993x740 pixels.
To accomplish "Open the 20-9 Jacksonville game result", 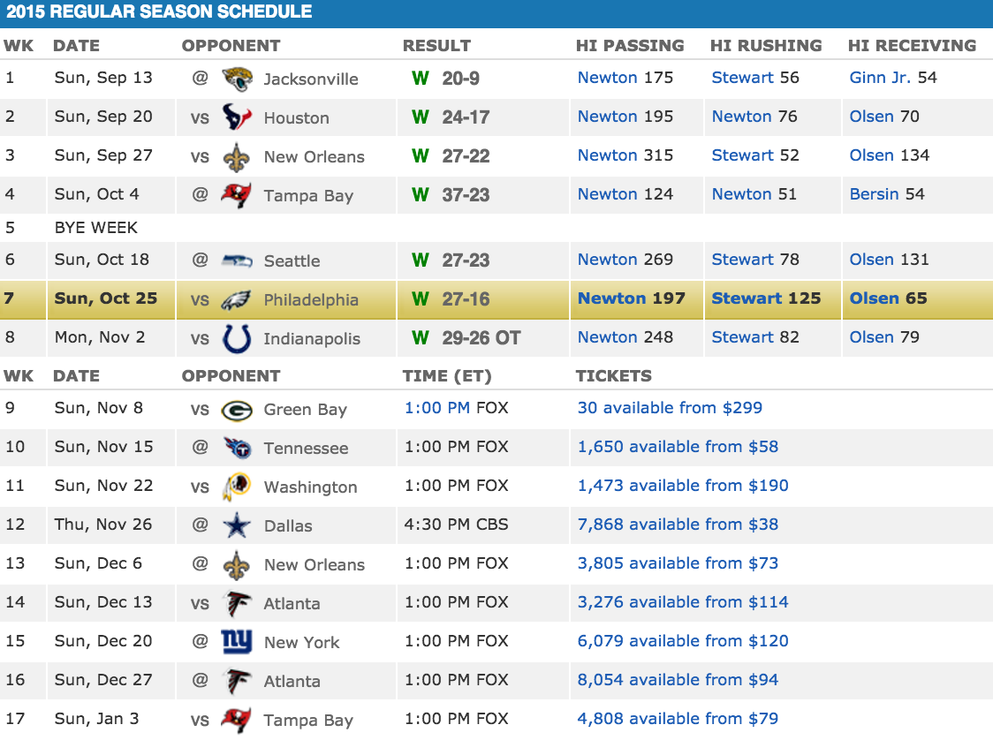I will click(x=460, y=79).
